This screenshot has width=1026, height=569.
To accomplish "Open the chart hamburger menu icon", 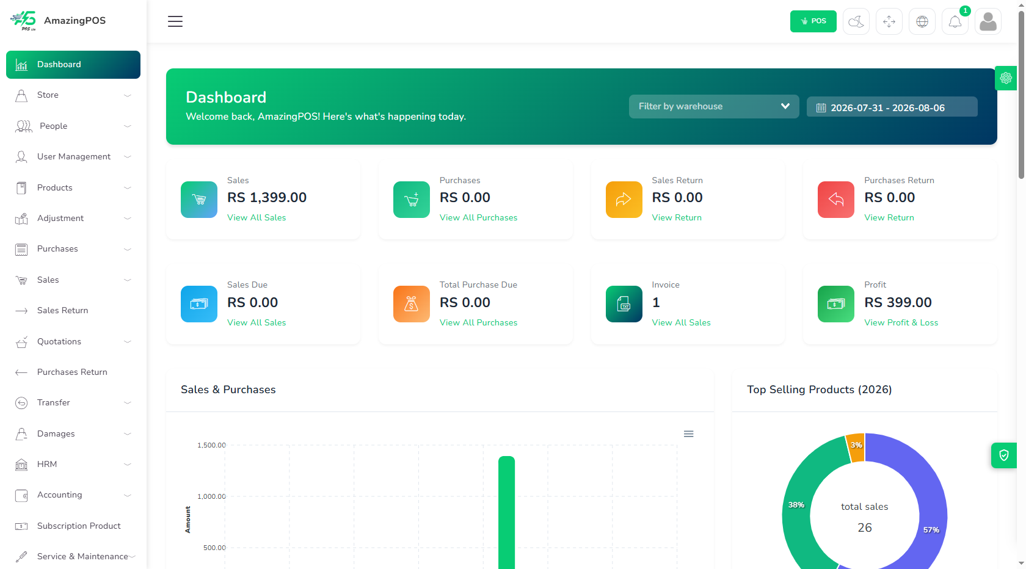I will coord(688,434).
